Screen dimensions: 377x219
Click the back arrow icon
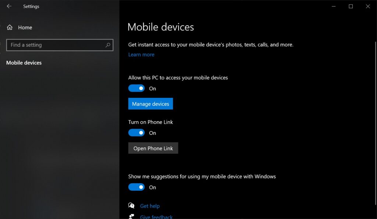pos(8,6)
